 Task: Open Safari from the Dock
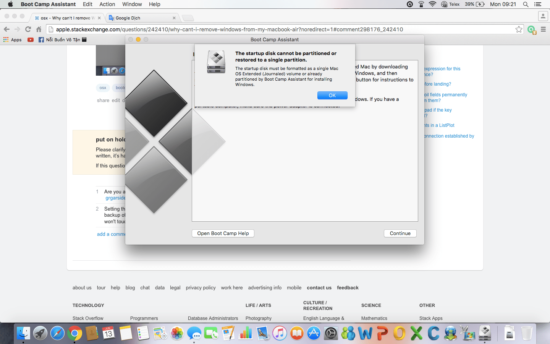[x=57, y=333]
